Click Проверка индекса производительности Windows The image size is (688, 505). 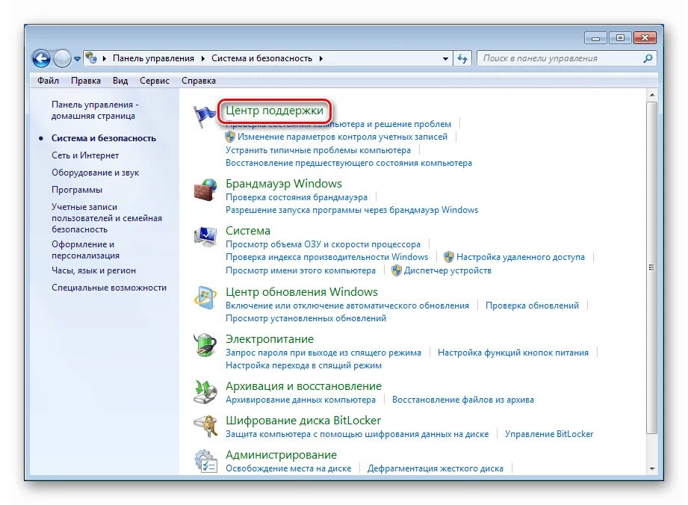tap(327, 257)
